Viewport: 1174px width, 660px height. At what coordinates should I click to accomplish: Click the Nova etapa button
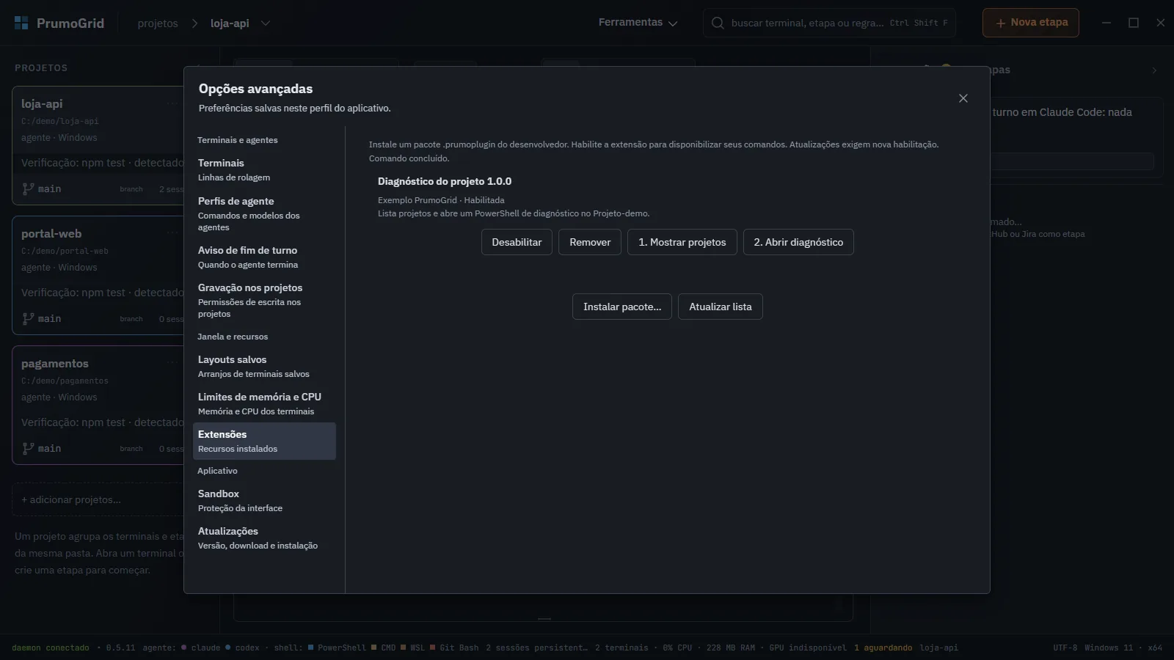pos(1031,23)
